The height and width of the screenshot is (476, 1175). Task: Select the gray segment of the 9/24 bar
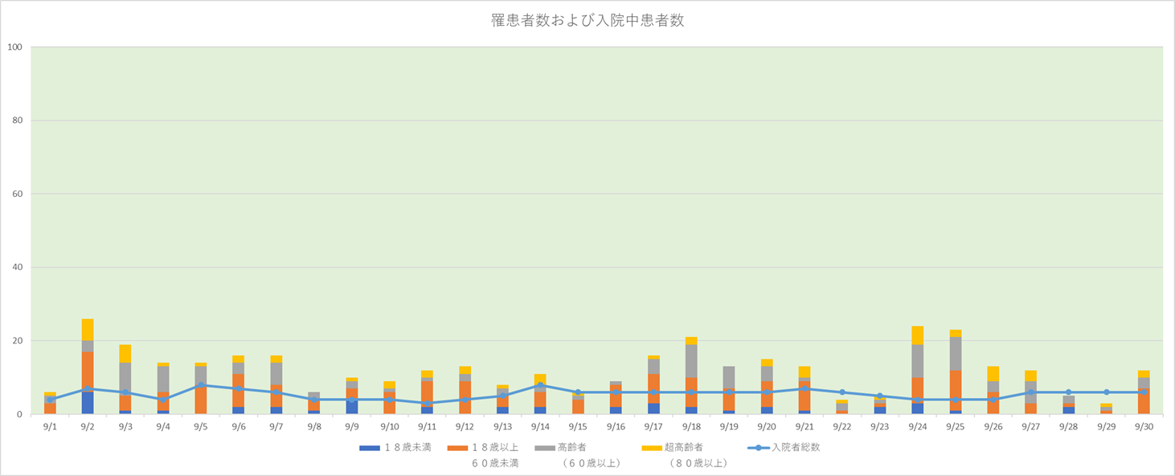917,361
